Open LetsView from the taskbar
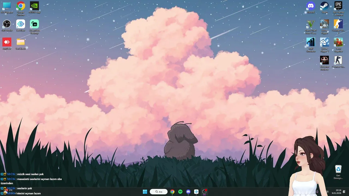Viewport: 349px width, 196px height. point(196,192)
